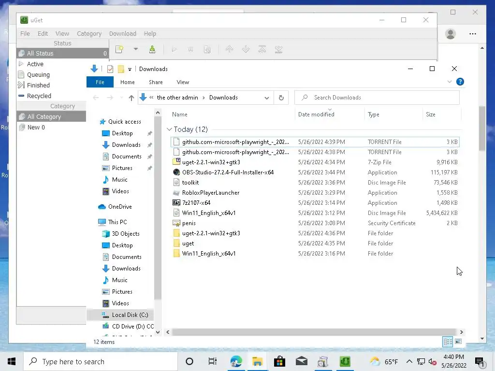Viewport: 495px width, 371px height.
Task: Select the 7z2107-x64 application
Action: tap(315, 202)
